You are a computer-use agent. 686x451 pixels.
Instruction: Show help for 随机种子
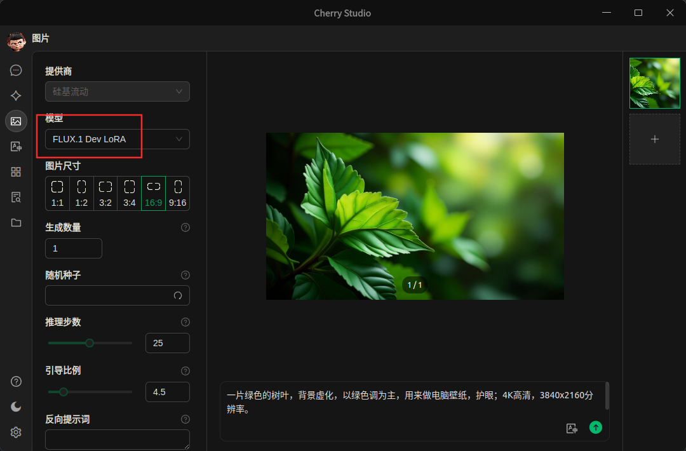click(185, 275)
